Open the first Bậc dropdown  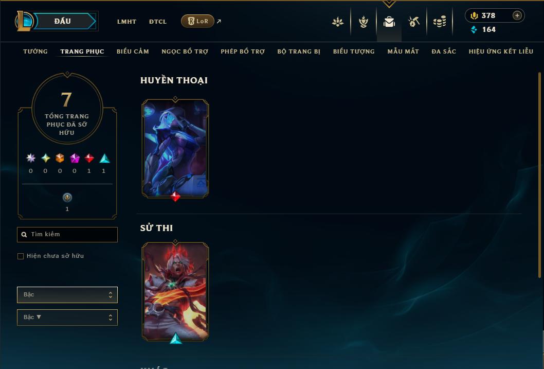pyautogui.click(x=67, y=295)
